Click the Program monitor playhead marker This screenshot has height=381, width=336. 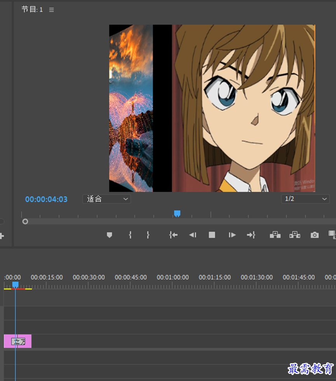pyautogui.click(x=177, y=214)
